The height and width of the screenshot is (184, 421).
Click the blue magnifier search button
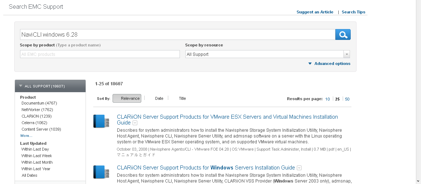point(343,34)
